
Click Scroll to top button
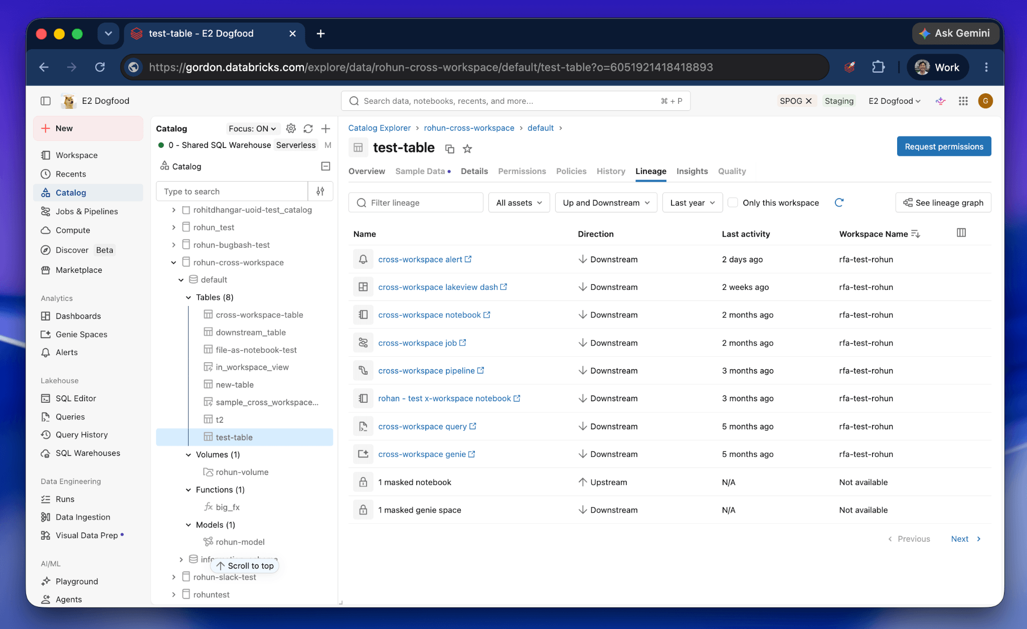(245, 566)
